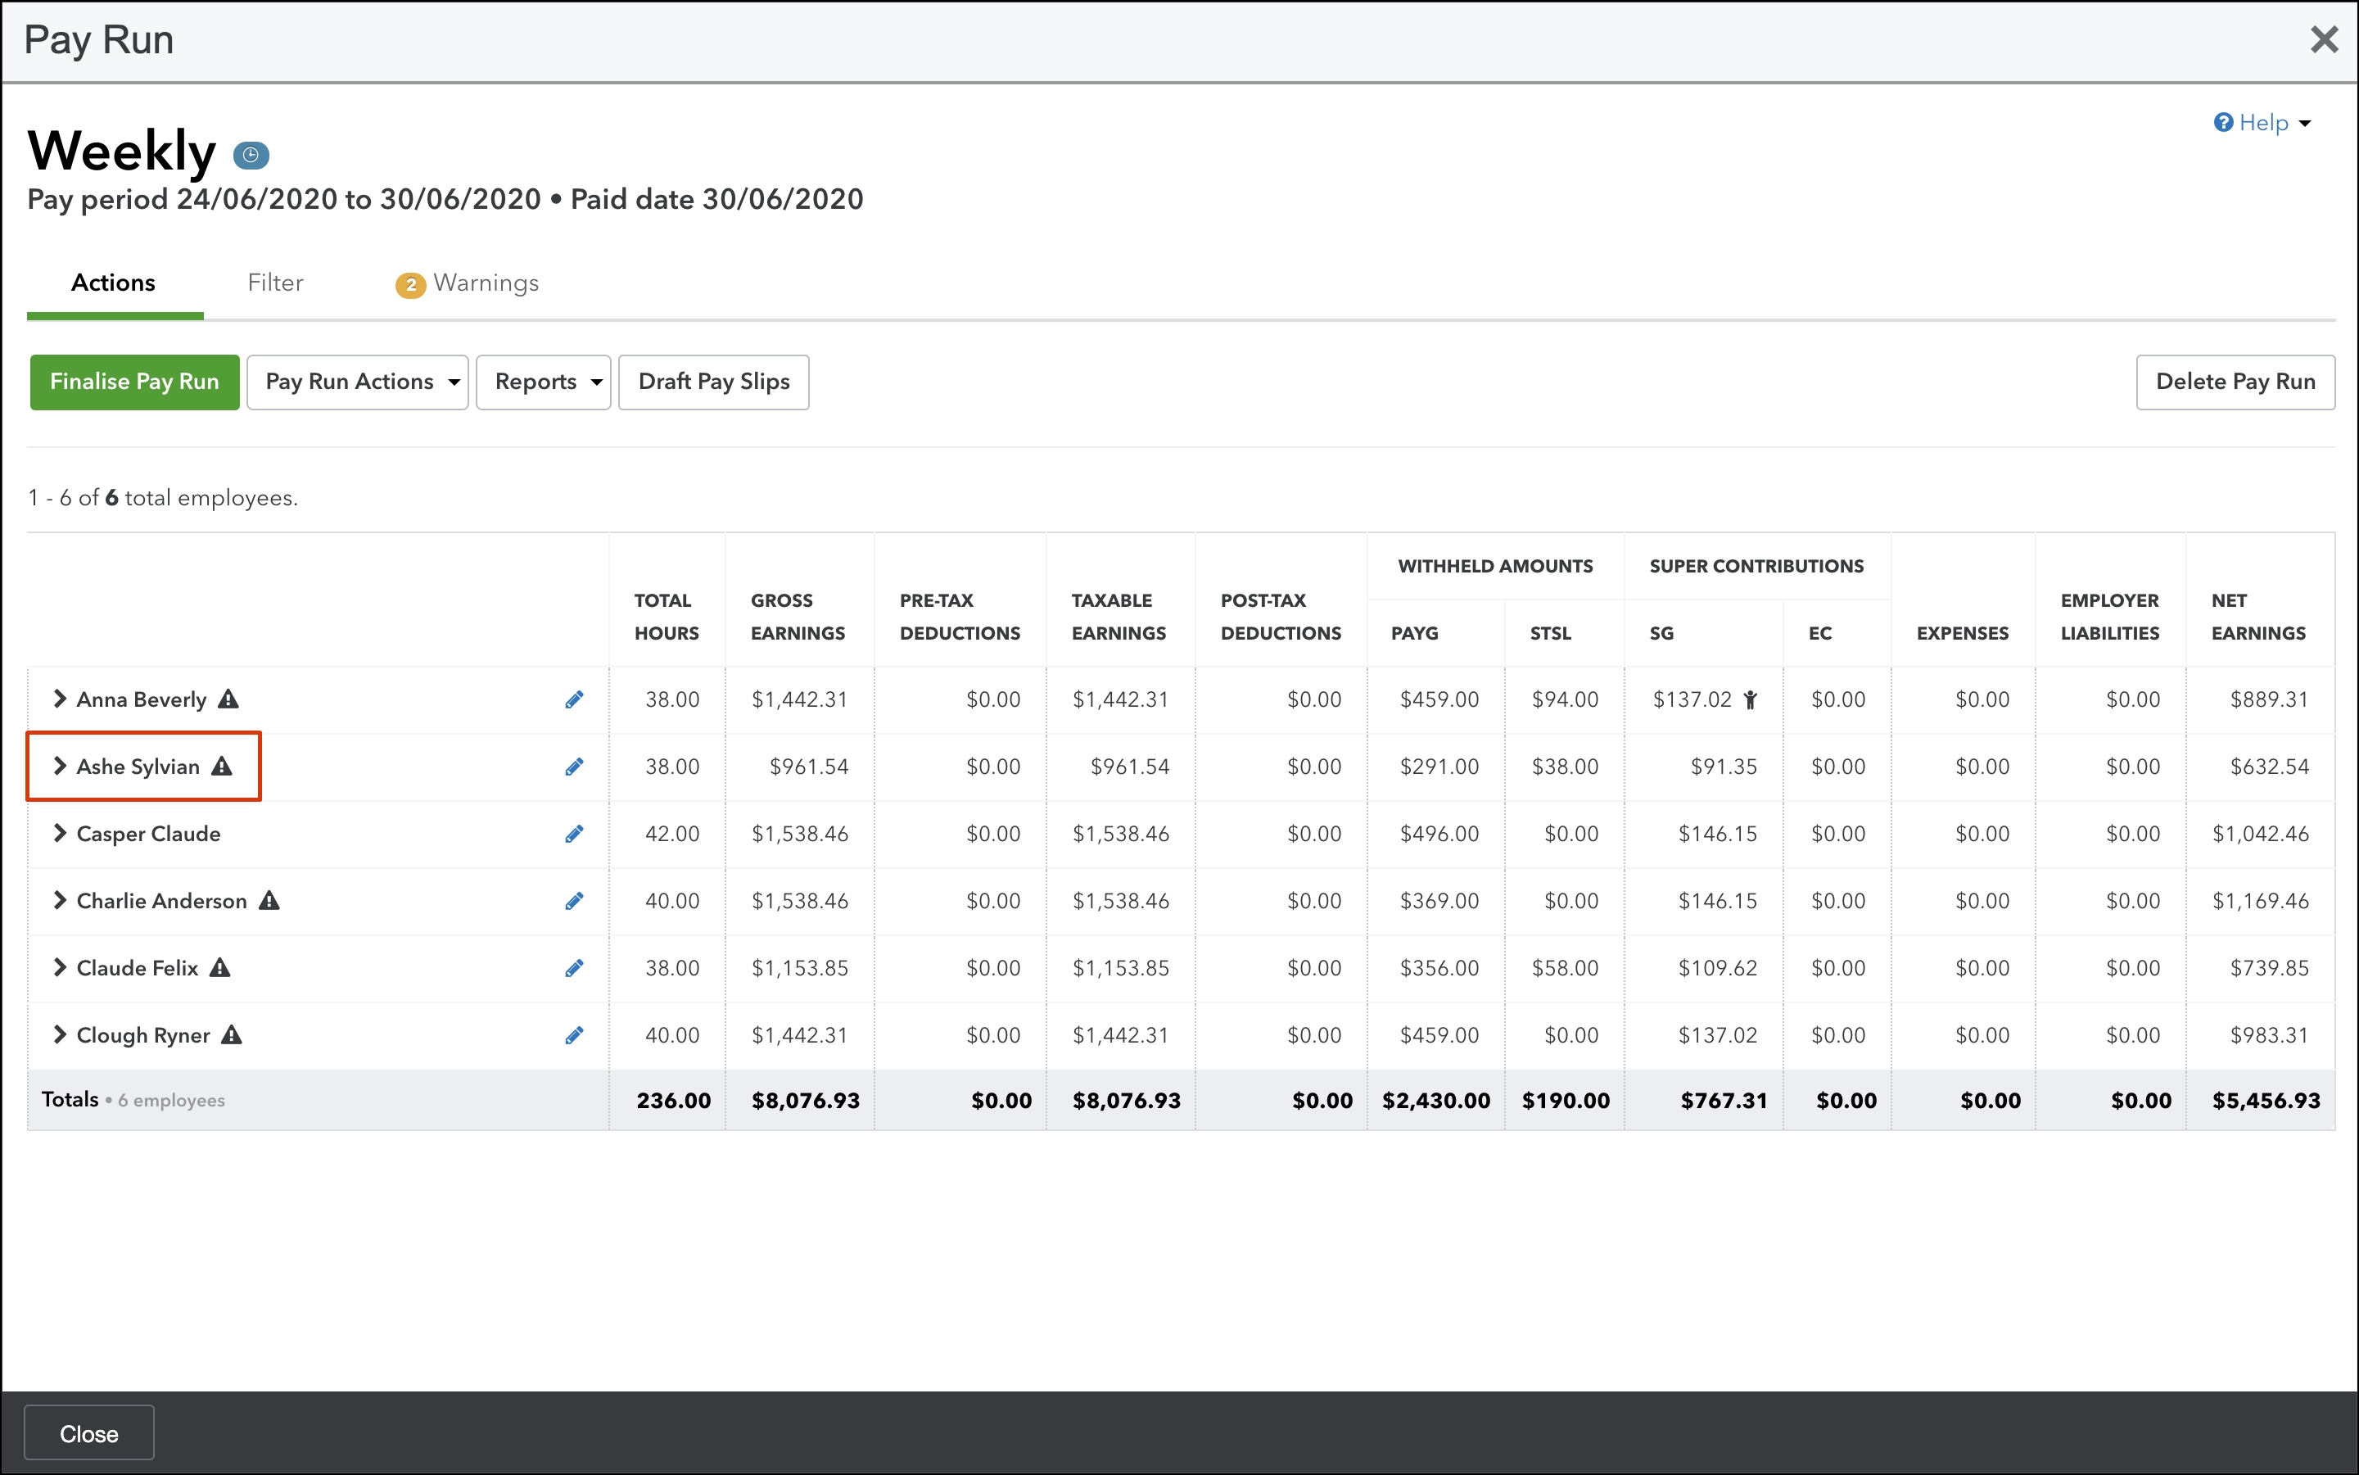The height and width of the screenshot is (1475, 2359).
Task: Select employee name Claude Felix
Action: coord(138,969)
